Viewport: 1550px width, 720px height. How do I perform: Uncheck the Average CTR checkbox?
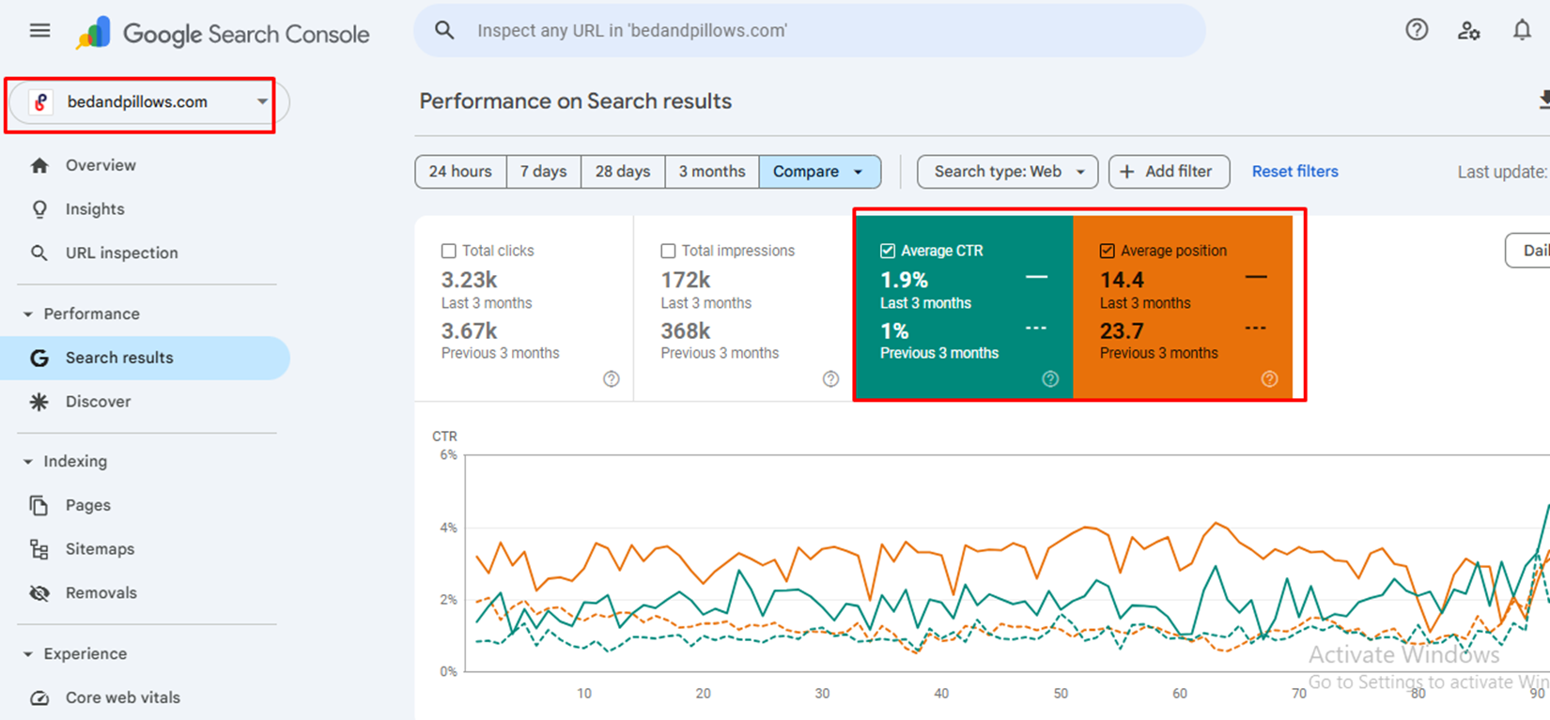pos(888,251)
